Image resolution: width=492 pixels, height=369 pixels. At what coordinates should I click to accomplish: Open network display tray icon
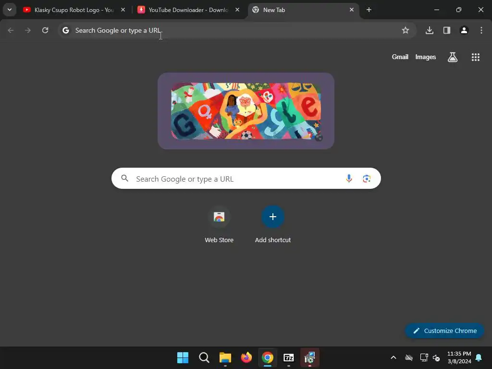[x=424, y=357]
